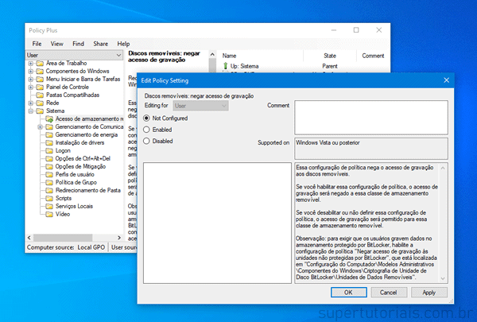Expand the Componentes do Windows node
This screenshot has width=477, height=322.
30,72
